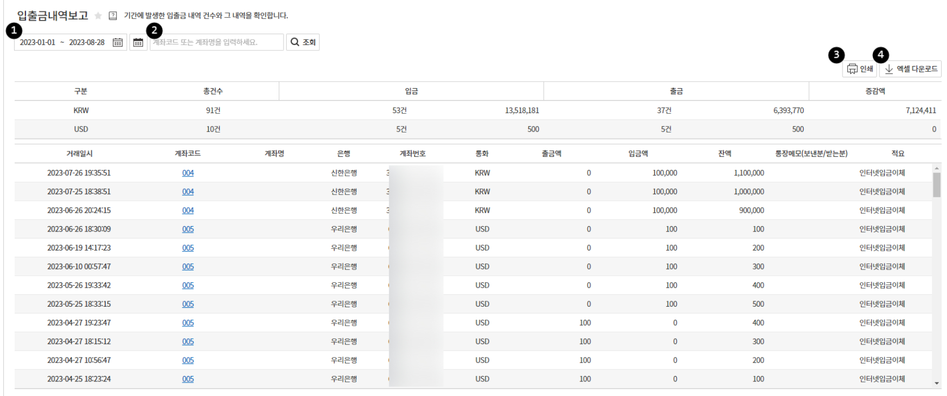Image resolution: width=947 pixels, height=396 pixels.
Task: Open account 005 link in 2023-06-26 18:30:09 row
Action: coord(188,229)
